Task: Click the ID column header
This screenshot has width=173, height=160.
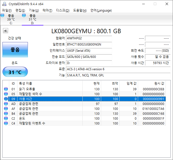Action: (x=13, y=83)
